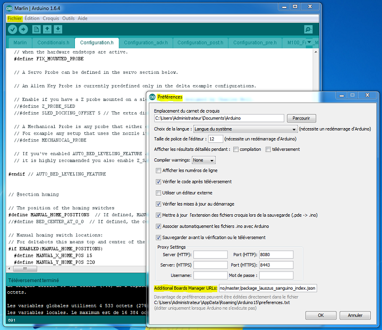Confirm preferences with the OK button
The height and width of the screenshot is (330, 382).
pos(320,315)
